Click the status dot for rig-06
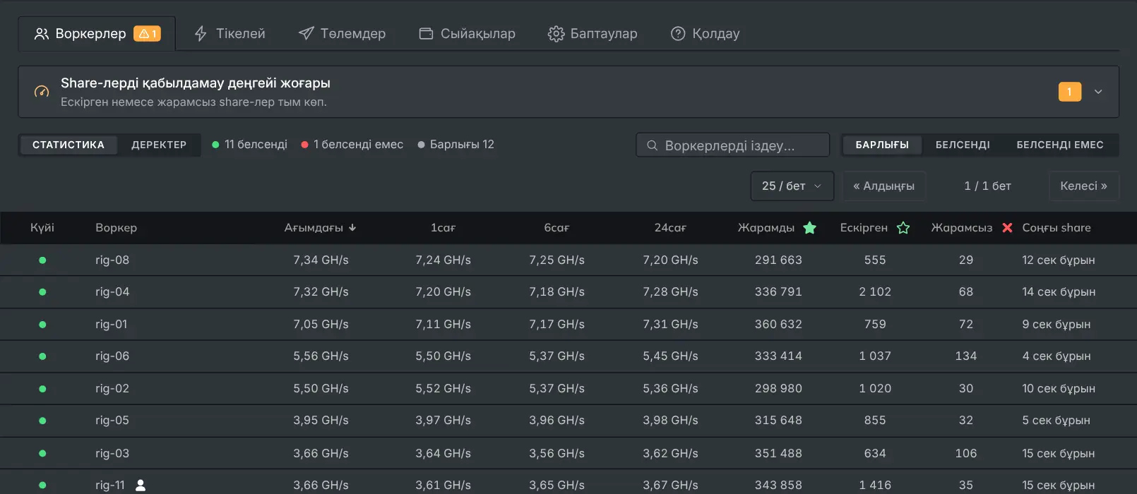The image size is (1137, 494). (42, 356)
